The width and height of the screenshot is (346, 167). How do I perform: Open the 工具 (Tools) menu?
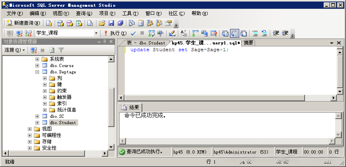(x=130, y=13)
